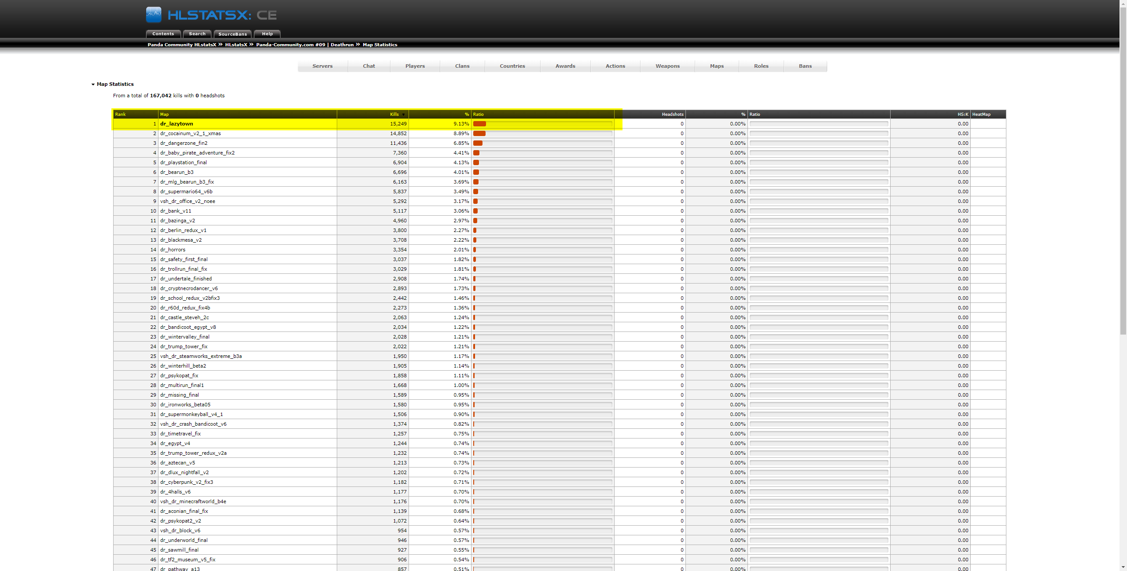The height and width of the screenshot is (571, 1127).
Task: Go to the Countries tab
Action: click(x=512, y=66)
